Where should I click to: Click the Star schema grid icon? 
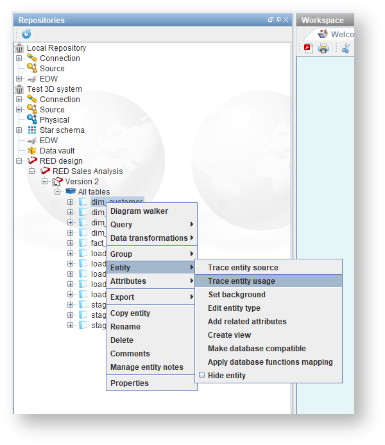tap(32, 130)
